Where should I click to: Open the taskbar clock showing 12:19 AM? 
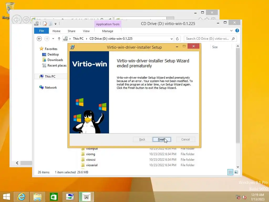tap(258, 197)
